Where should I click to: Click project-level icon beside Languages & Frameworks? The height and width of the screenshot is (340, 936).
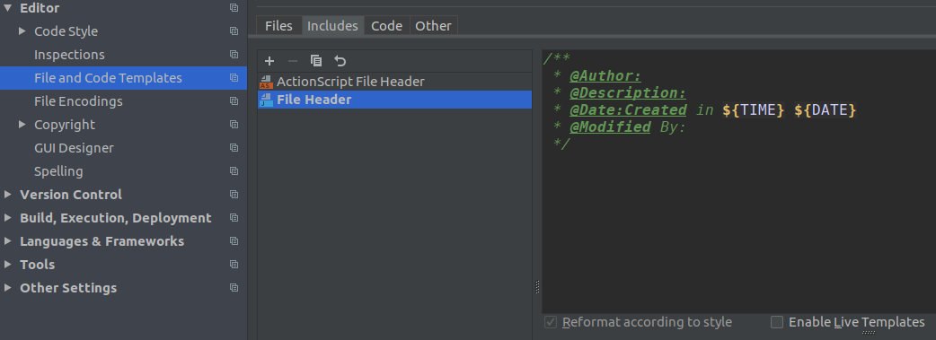[x=234, y=240]
